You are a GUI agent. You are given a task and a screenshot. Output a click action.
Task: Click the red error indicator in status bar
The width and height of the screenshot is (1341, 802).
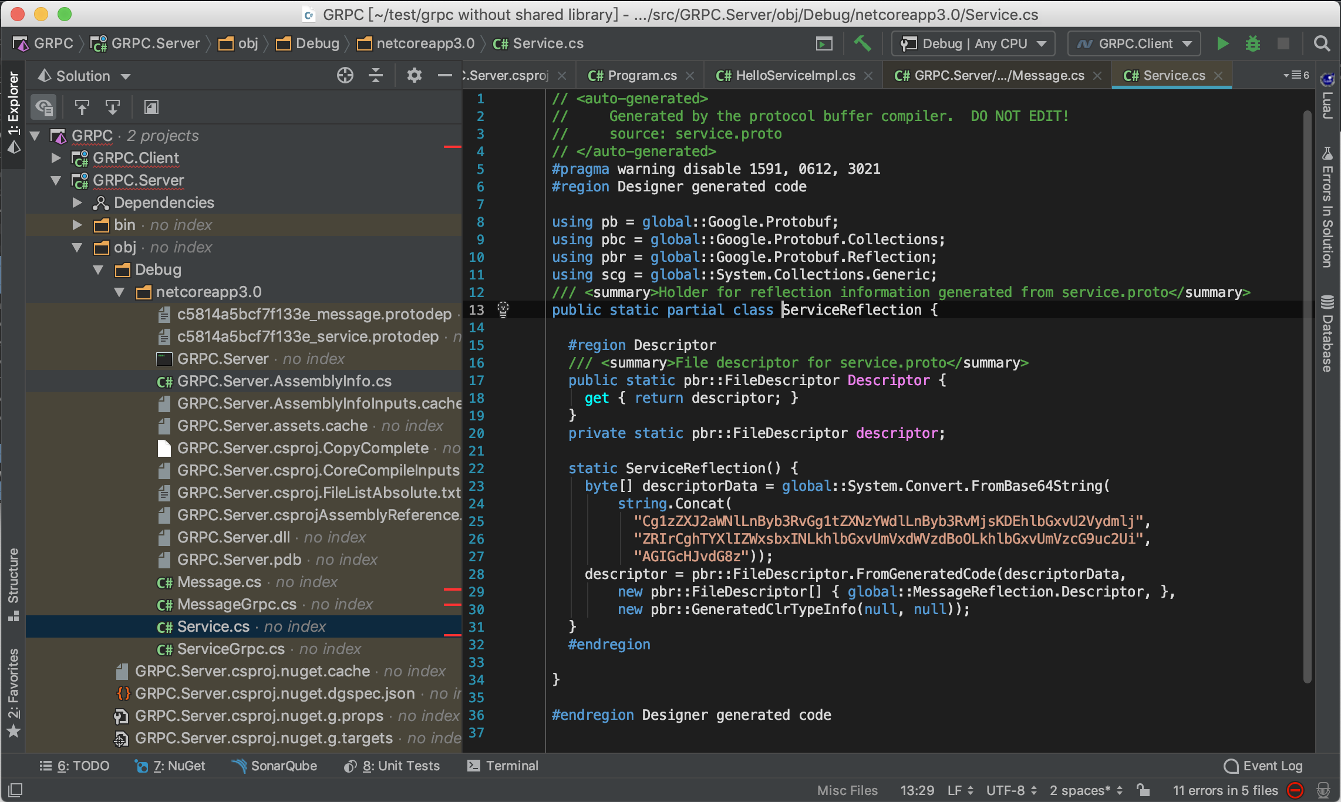tap(1295, 790)
